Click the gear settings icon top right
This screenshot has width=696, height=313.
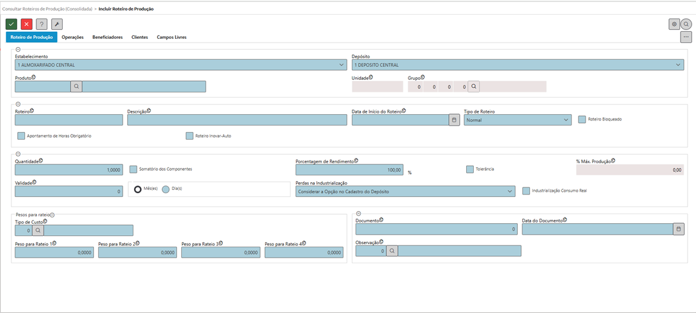coord(674,24)
